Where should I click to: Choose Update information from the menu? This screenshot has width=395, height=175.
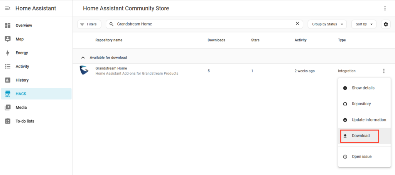click(364, 120)
